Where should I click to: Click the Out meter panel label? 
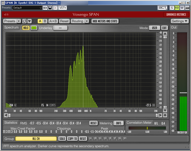(173, 27)
